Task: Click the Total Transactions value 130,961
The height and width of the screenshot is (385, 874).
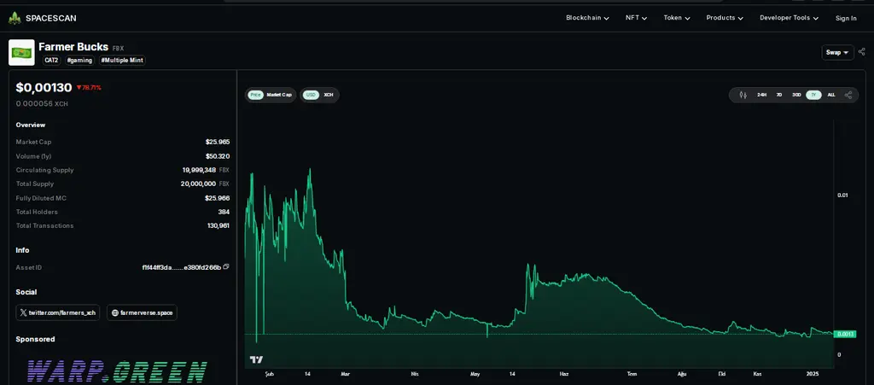Action: 218,225
